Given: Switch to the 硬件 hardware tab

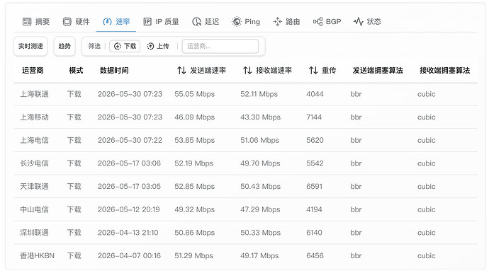Looking at the screenshot, I should [x=76, y=21].
